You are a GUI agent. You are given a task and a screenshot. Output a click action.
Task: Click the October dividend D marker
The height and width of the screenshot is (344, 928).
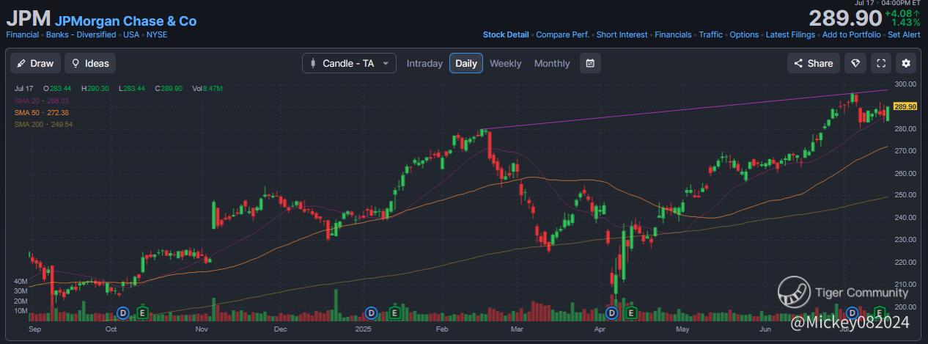123,312
